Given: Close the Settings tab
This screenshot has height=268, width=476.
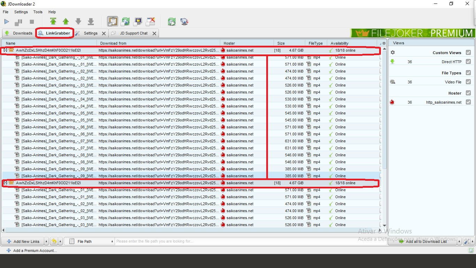Looking at the screenshot, I should 104,33.
